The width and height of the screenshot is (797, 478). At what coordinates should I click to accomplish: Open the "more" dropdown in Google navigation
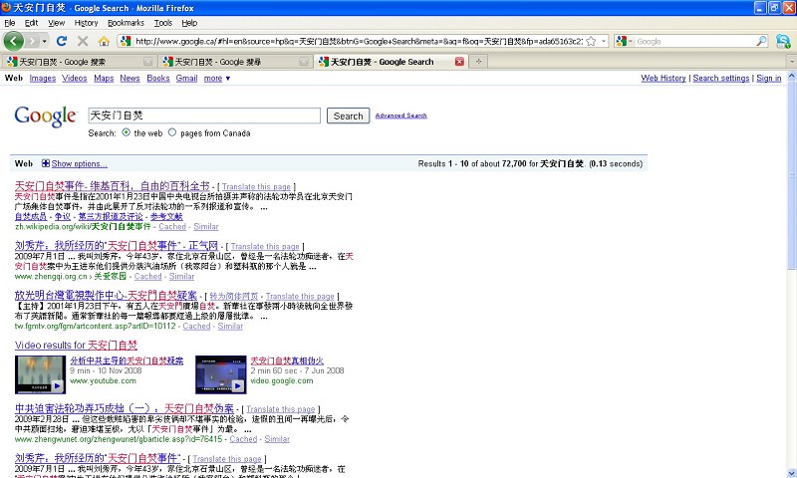(217, 78)
